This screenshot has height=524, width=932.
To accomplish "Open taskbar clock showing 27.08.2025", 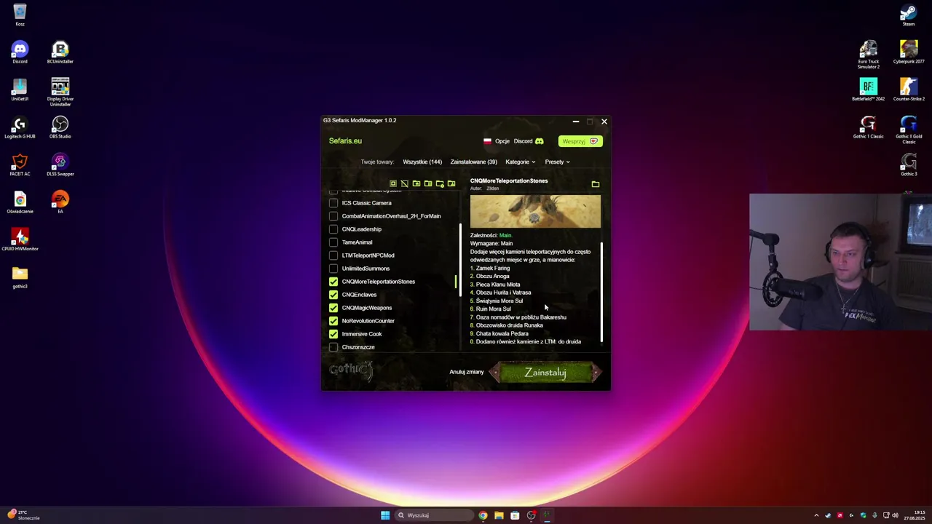I will click(914, 515).
